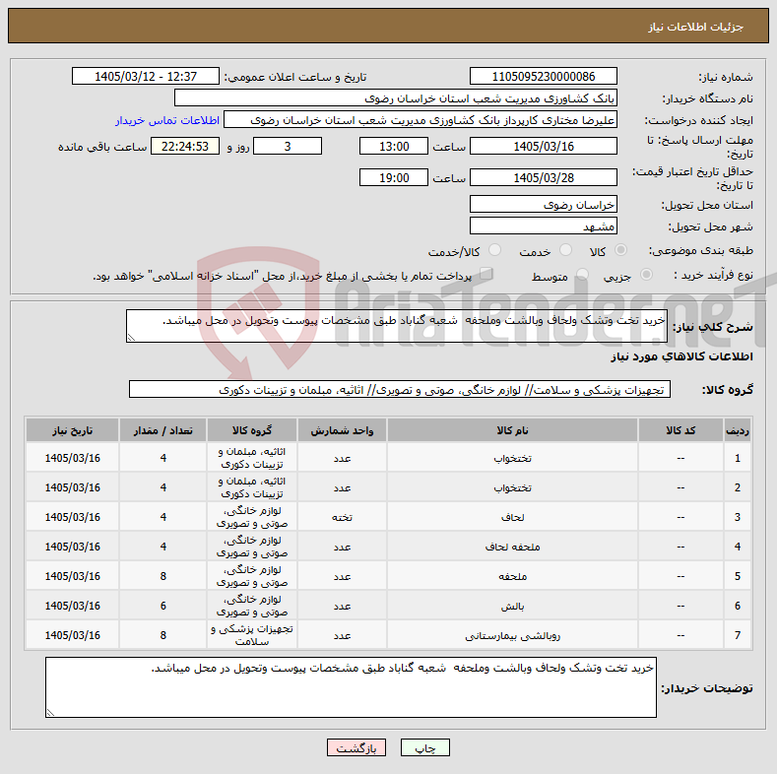Click the تاریخ نیاز column header
Screen dimensions: 777x774
72,430
